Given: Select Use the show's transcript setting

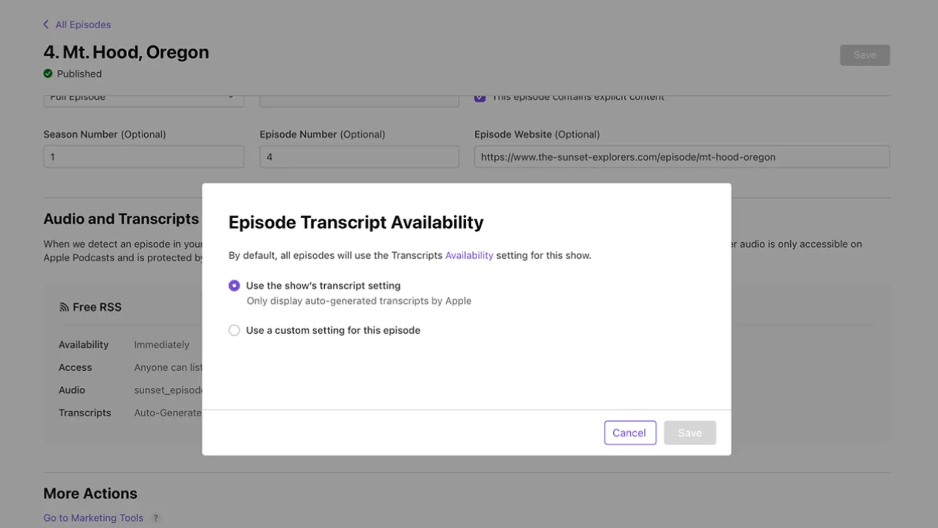Looking at the screenshot, I should click(234, 286).
